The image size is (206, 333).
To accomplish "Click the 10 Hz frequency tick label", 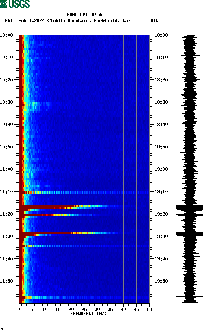I will point(45,310).
